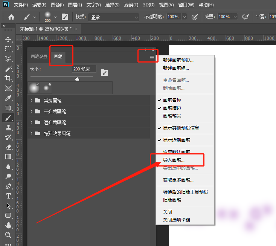
Task: Select the Brush tool in toolbox
Action: pyautogui.click(x=8, y=118)
